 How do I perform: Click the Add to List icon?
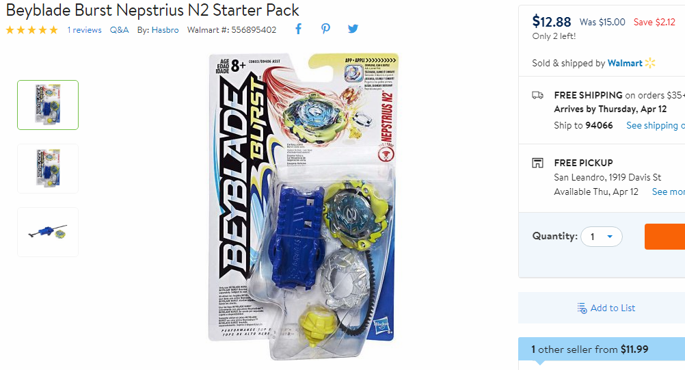pyautogui.click(x=582, y=308)
